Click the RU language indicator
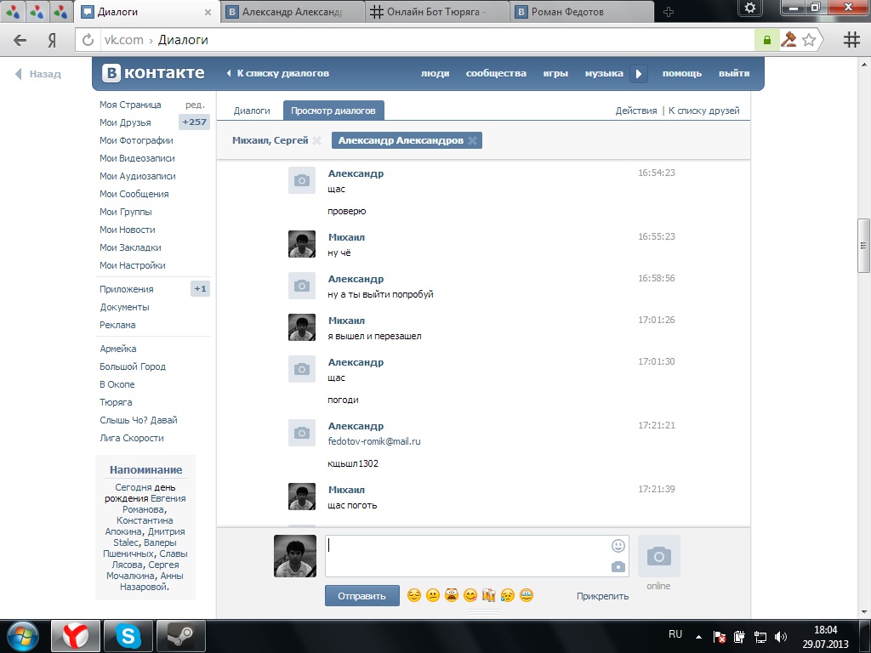871x653 pixels. [675, 634]
